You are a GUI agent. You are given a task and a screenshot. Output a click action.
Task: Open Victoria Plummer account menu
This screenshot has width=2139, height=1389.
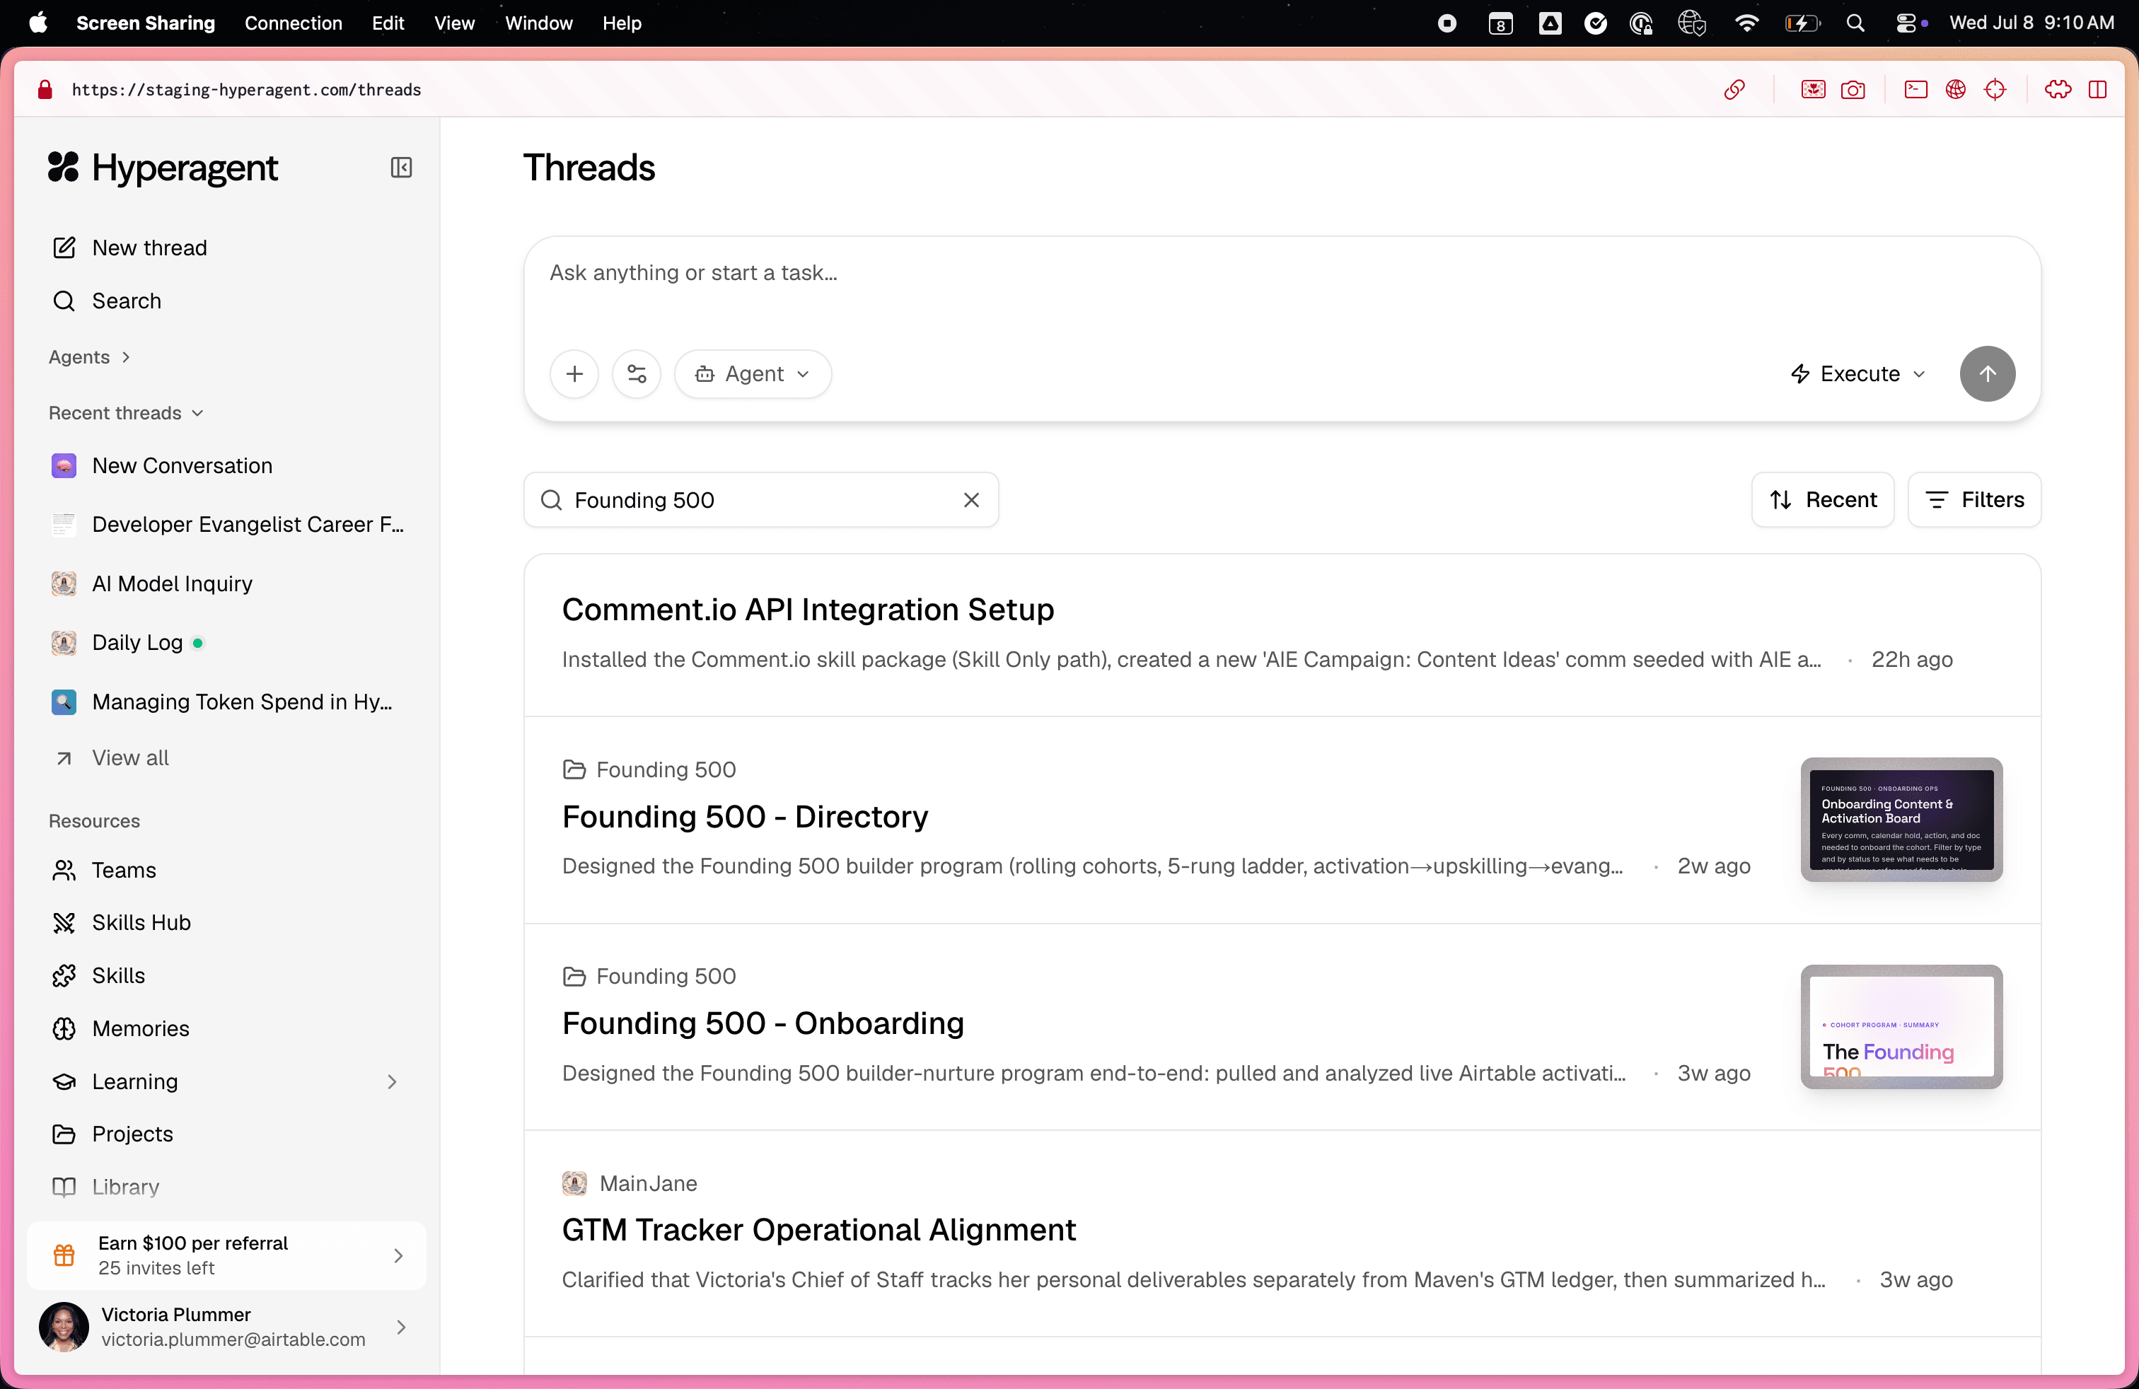(226, 1327)
